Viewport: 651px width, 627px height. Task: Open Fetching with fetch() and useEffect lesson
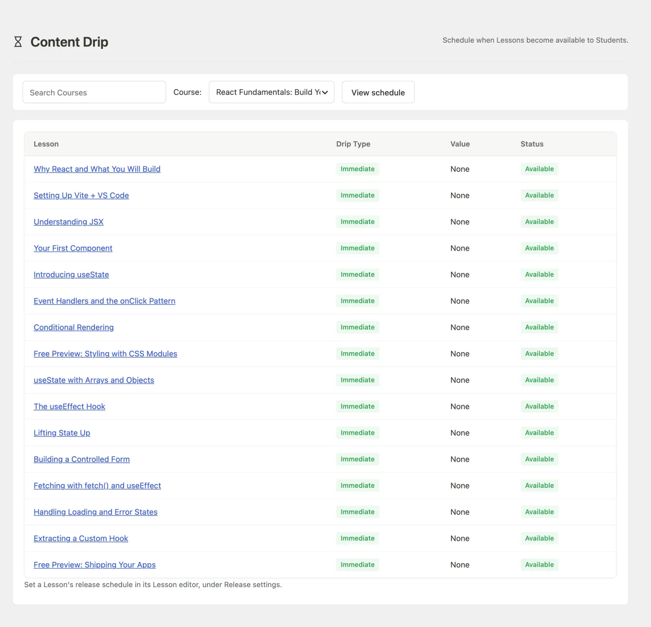(97, 486)
